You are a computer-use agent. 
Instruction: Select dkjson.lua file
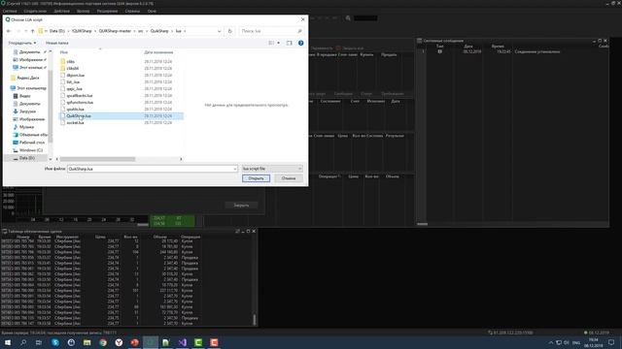pyautogui.click(x=76, y=76)
